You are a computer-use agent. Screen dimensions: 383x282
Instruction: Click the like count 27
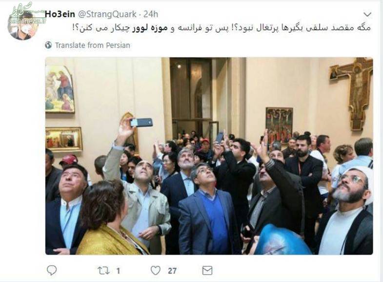pyautogui.click(x=172, y=271)
